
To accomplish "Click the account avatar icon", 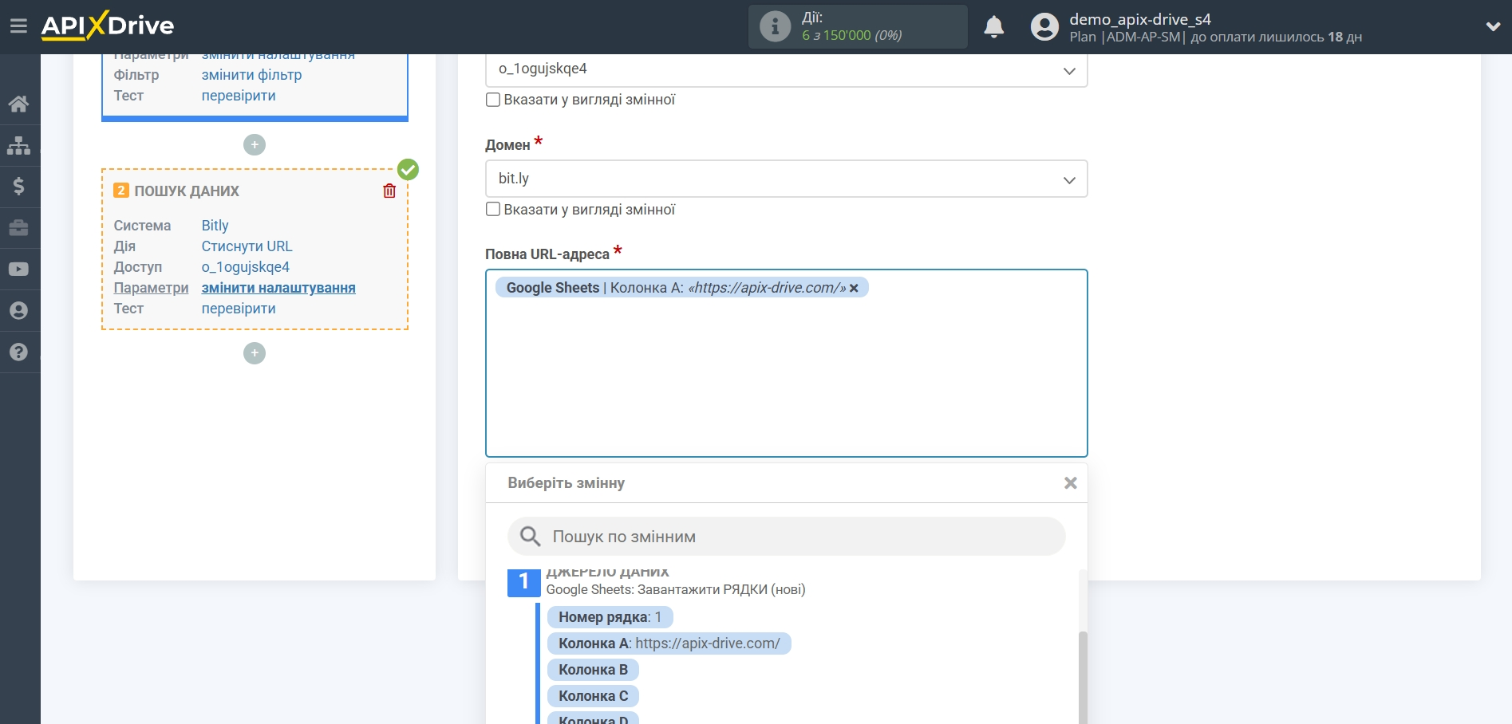I will [1044, 27].
